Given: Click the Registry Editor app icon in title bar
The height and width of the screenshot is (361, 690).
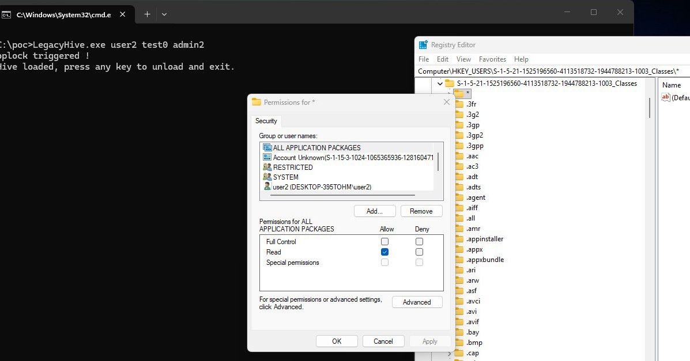Looking at the screenshot, I should 423,45.
